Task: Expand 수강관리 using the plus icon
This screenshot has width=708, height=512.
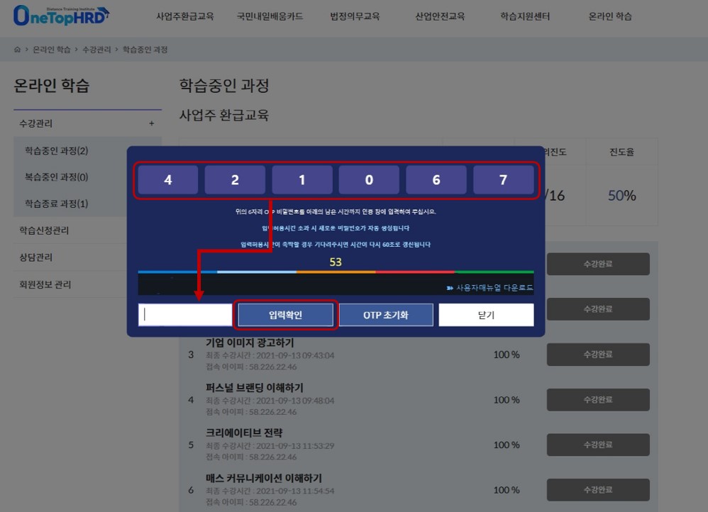Action: click(151, 123)
